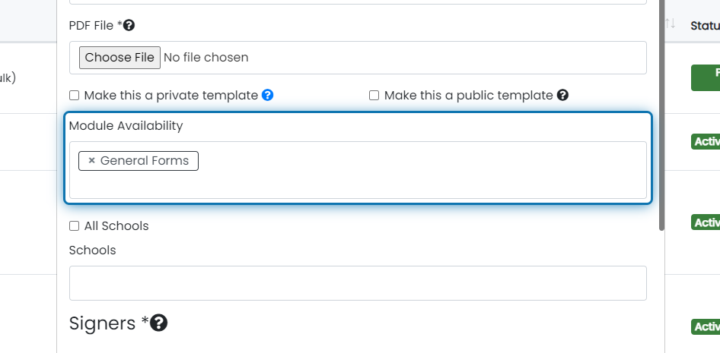Enable Make this a private template
This screenshot has height=353, width=720.
pos(74,95)
